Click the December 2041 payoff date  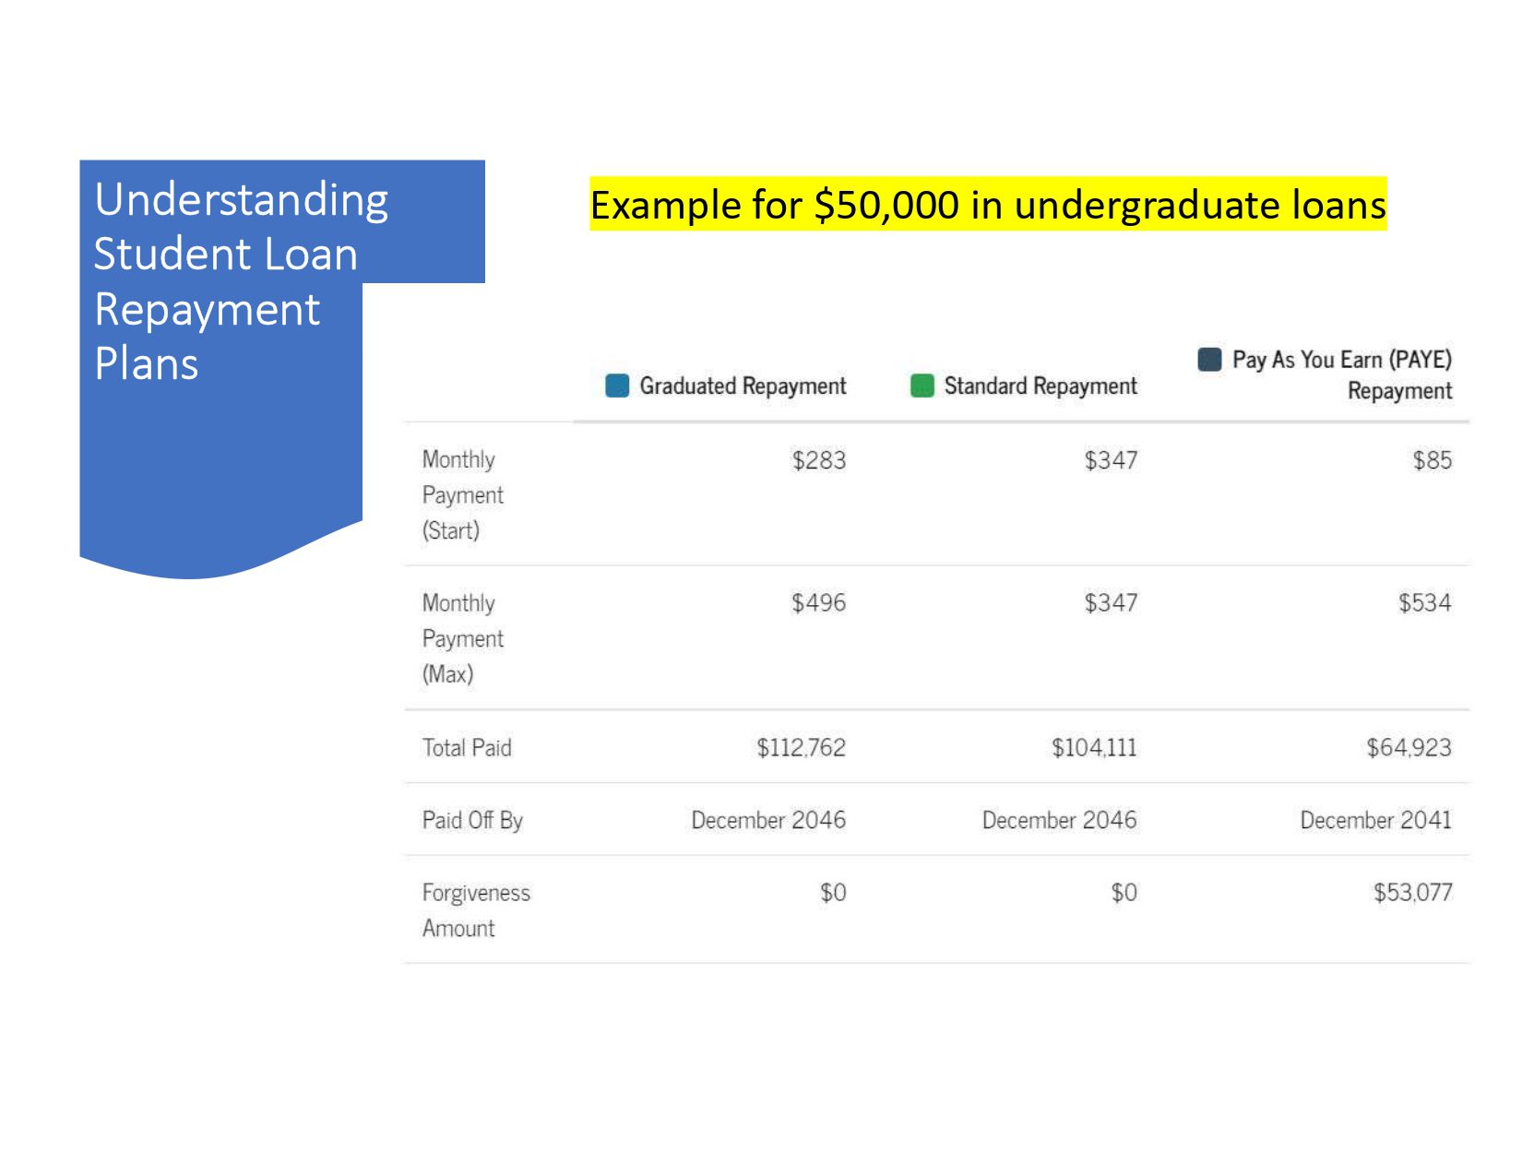tap(1374, 820)
